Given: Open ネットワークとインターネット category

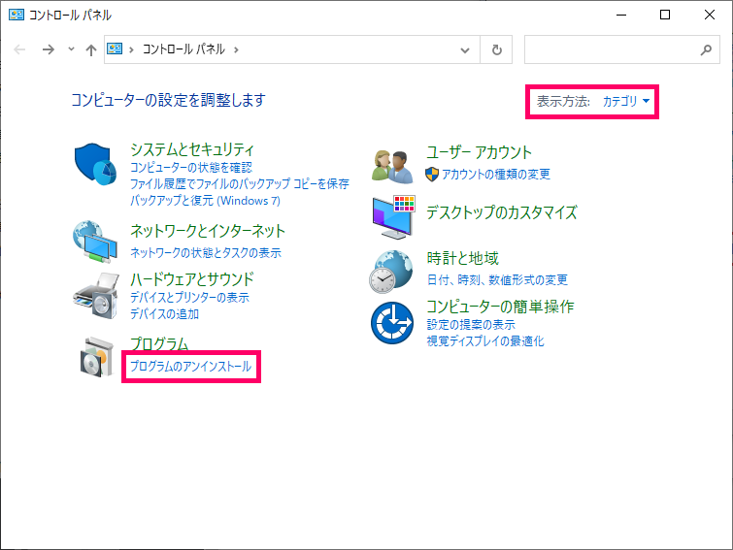Looking at the screenshot, I should point(208,231).
